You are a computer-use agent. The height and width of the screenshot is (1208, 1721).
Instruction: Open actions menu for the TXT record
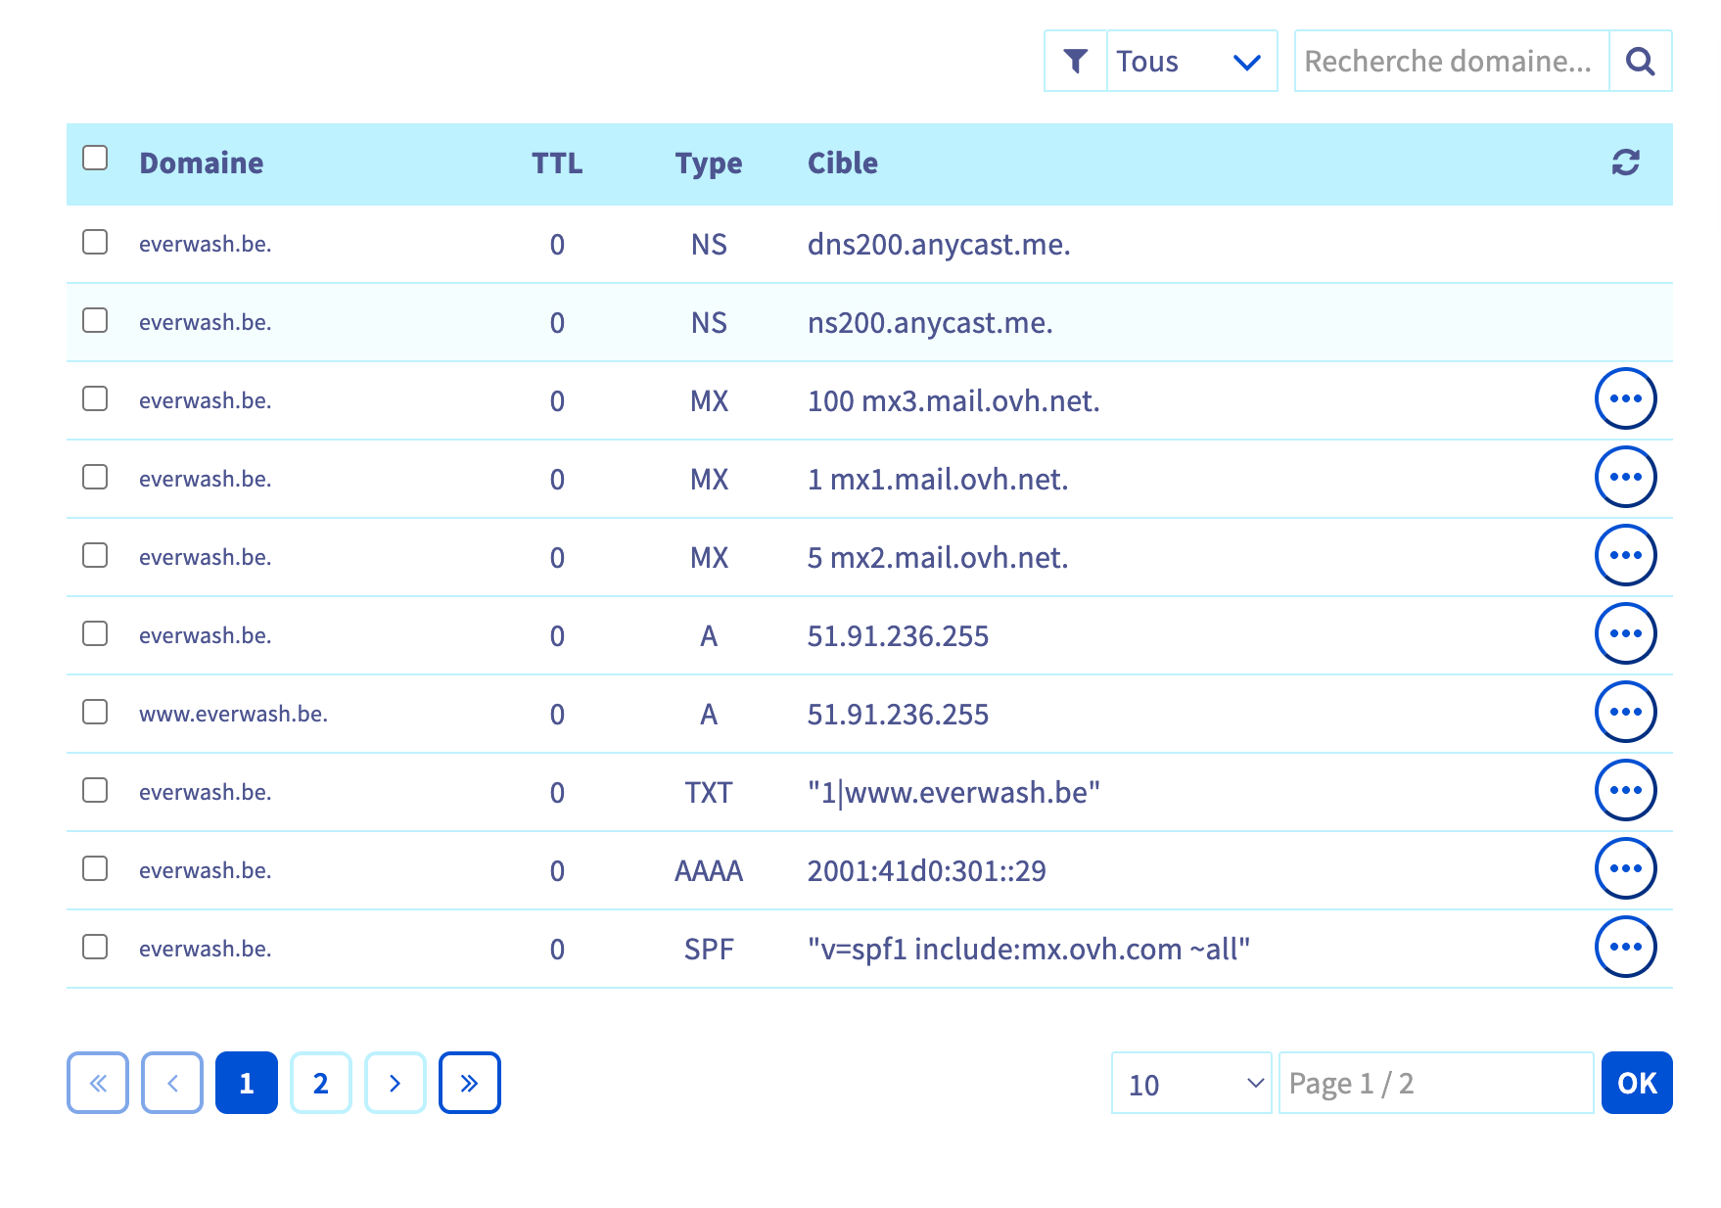[1625, 791]
